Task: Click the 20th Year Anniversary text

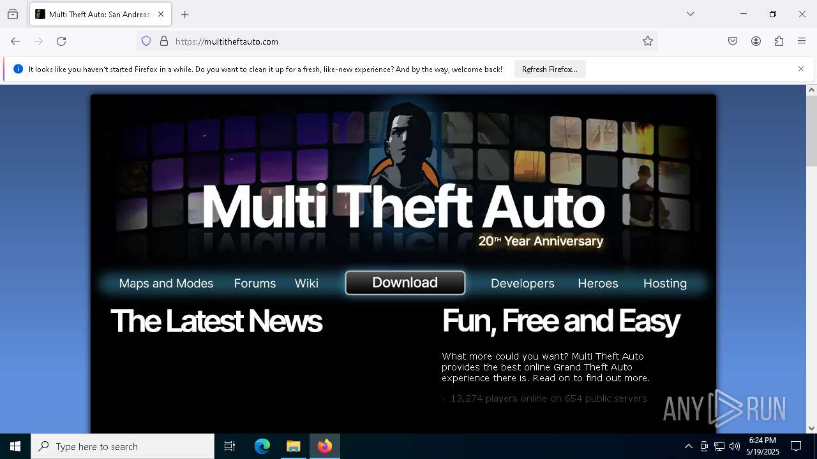Action: click(541, 241)
